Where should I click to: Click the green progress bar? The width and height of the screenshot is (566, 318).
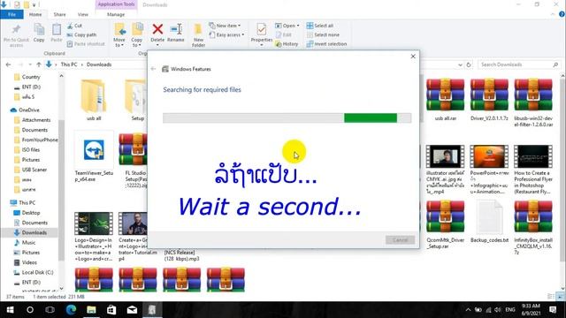click(x=371, y=117)
